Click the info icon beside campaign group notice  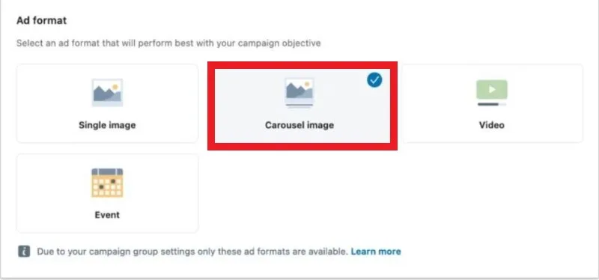pyautogui.click(x=24, y=252)
